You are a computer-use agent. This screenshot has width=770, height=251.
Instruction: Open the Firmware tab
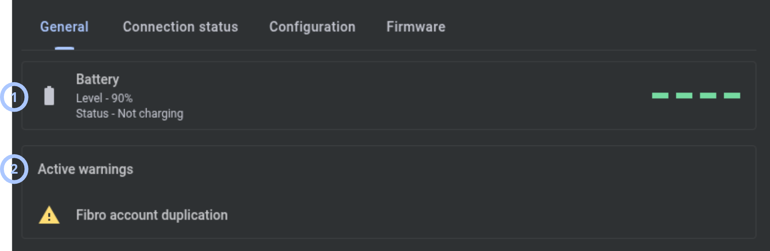416,27
